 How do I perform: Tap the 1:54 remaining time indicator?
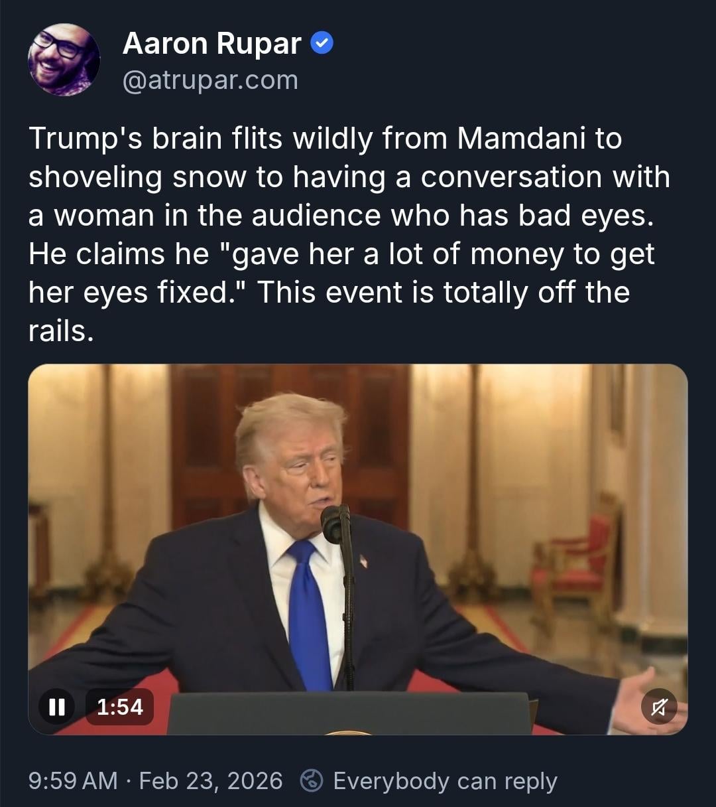(119, 707)
